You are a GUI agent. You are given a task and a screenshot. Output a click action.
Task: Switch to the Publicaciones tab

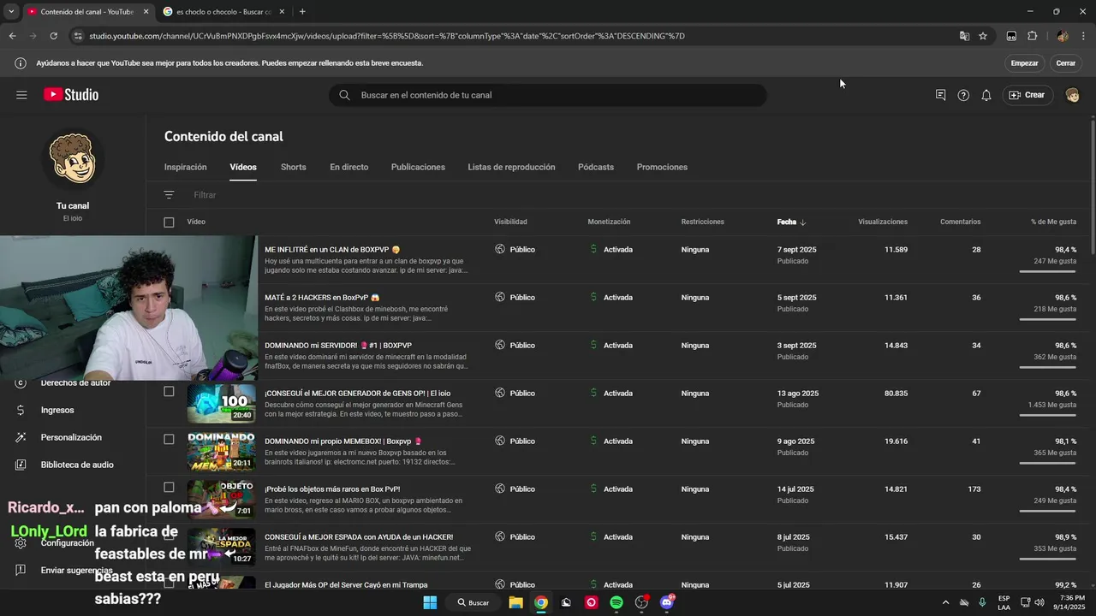(x=418, y=167)
